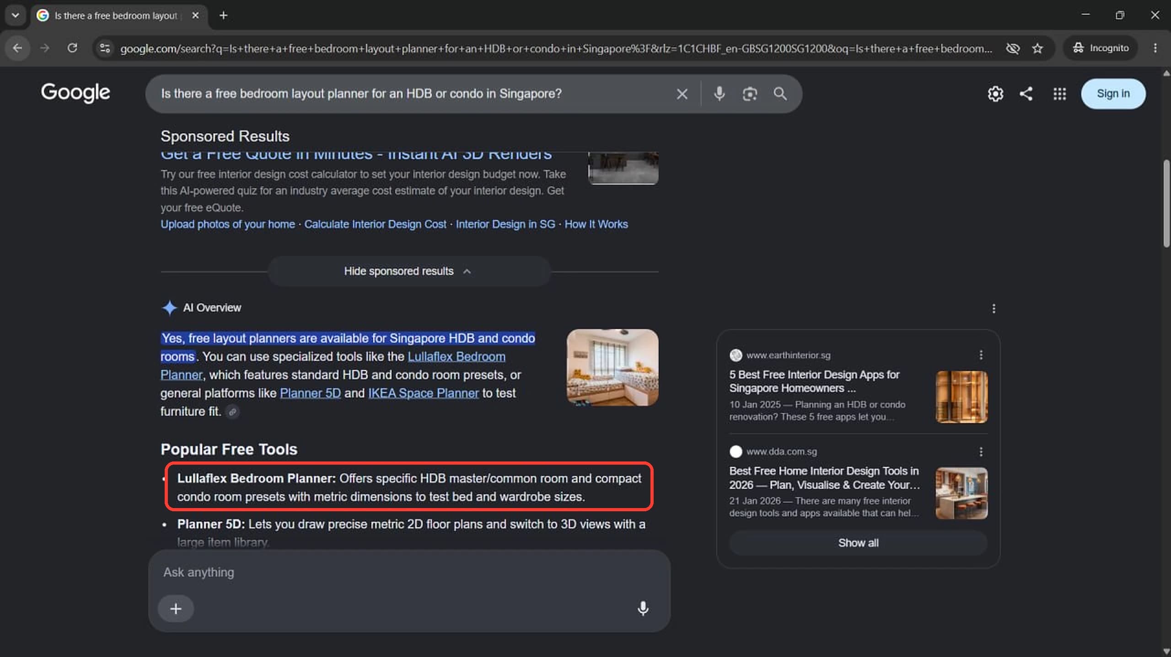
Task: Click the Google logo
Action: coord(75,93)
